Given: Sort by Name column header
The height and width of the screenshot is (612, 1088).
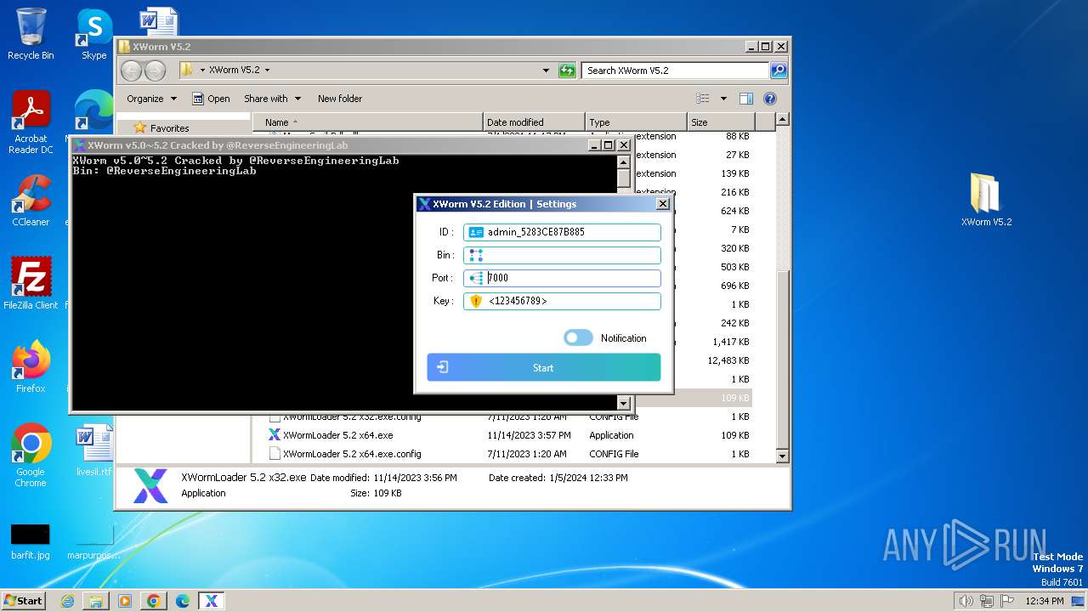Looking at the screenshot, I should 367,122.
